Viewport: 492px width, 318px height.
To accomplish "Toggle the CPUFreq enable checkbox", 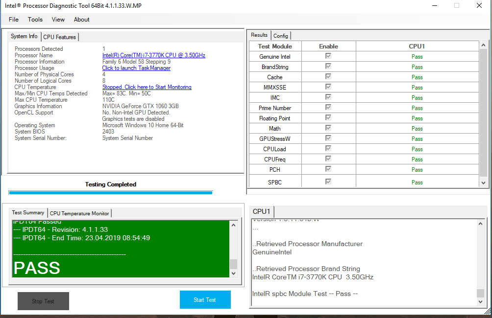I will click(x=328, y=159).
